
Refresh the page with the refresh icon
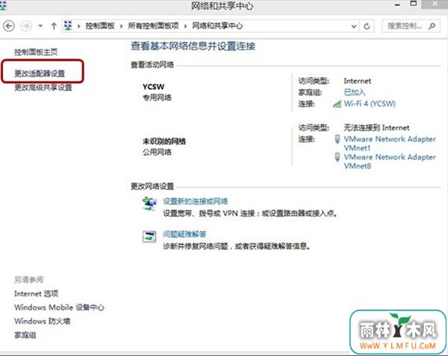tap(367, 26)
